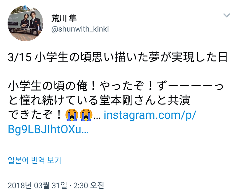Open the instagram.com/p/ link
Image resolution: width=238 pixels, height=193 pixels.
tap(150, 115)
